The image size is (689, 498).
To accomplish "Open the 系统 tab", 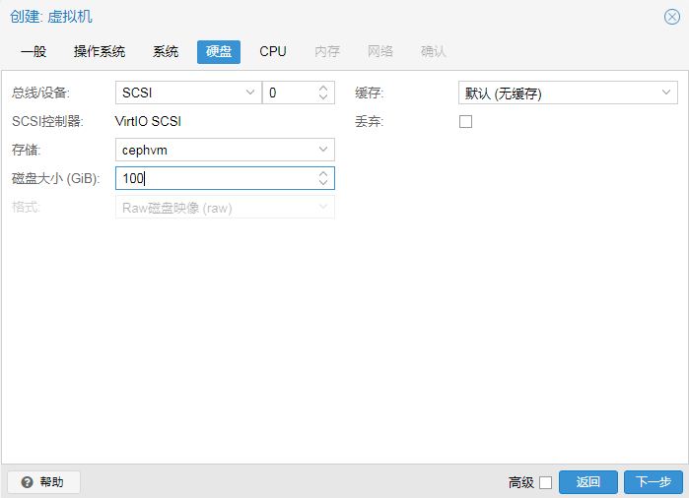I will [166, 52].
